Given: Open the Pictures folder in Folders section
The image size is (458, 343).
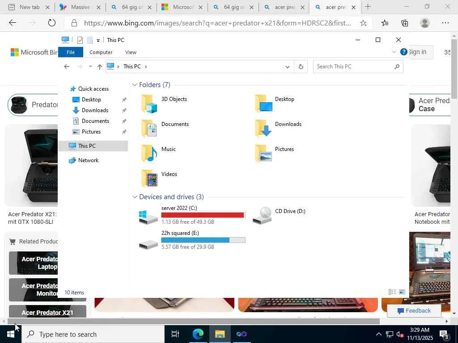Looking at the screenshot, I should (x=275, y=154).
